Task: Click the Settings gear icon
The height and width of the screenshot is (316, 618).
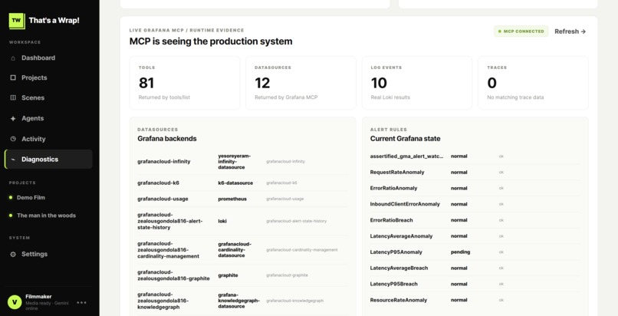Action: pyautogui.click(x=13, y=254)
